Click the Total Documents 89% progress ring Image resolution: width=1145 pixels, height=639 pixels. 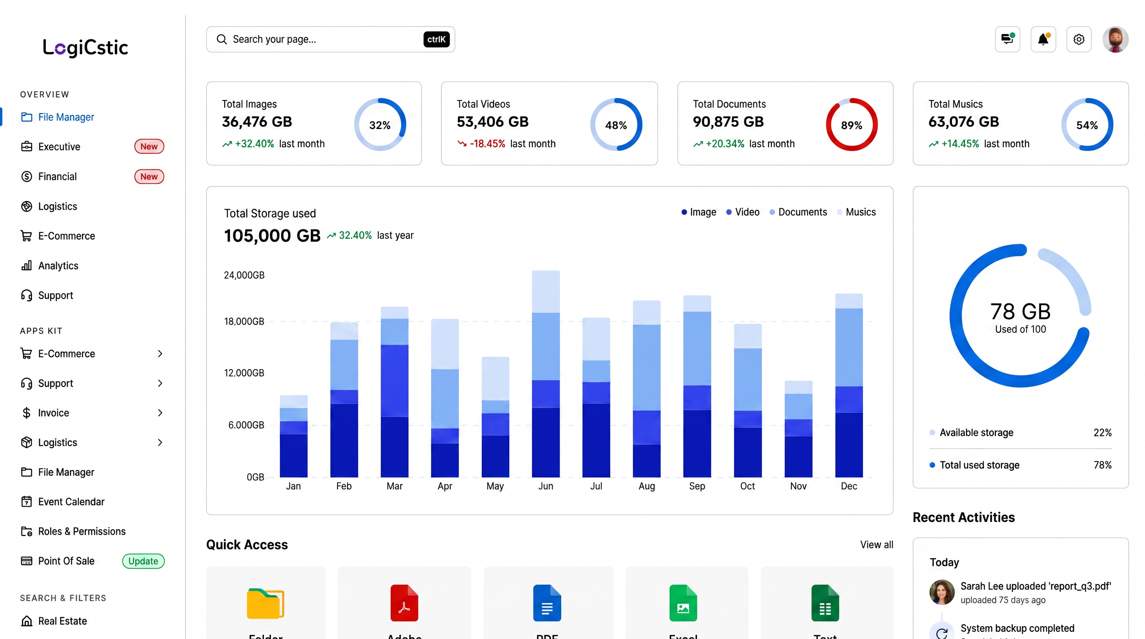point(852,124)
